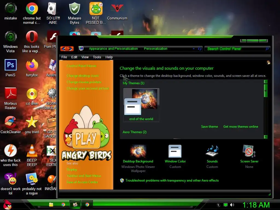
Task: Select the 'probably not a rogue' icon
Action: point(32,184)
